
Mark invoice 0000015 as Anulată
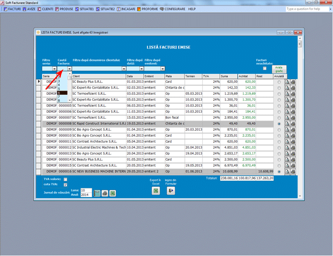click(279, 165)
